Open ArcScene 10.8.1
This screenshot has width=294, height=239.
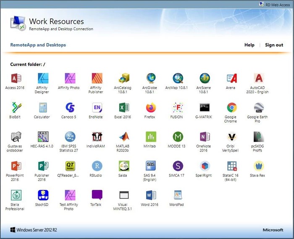(205, 78)
